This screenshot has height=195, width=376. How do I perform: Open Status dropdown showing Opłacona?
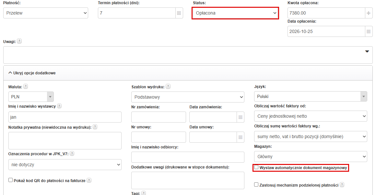[235, 13]
